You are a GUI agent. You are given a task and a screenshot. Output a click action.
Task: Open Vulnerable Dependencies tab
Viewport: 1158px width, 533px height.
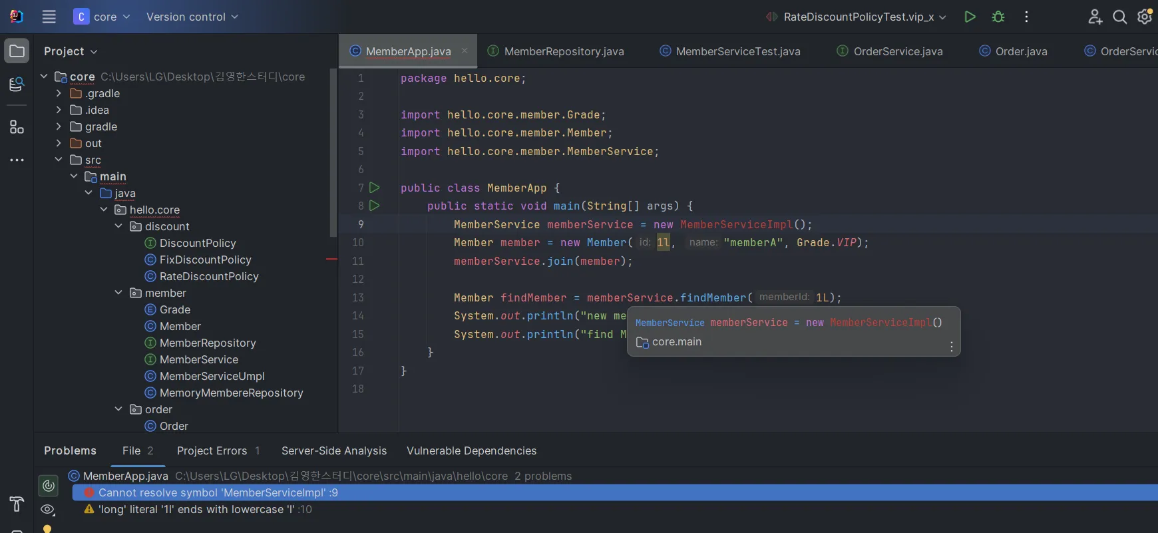tap(472, 450)
